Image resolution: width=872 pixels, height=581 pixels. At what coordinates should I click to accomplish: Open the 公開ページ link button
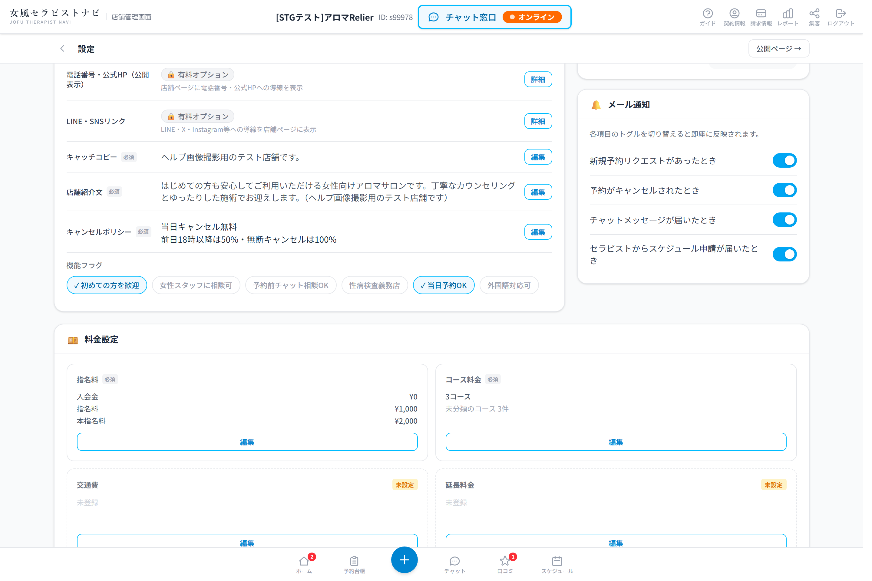point(787,49)
